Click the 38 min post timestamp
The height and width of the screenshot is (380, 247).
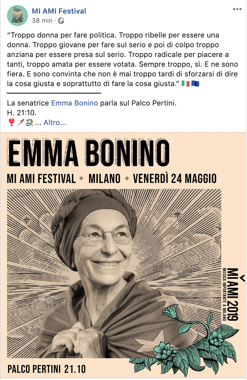click(x=42, y=21)
